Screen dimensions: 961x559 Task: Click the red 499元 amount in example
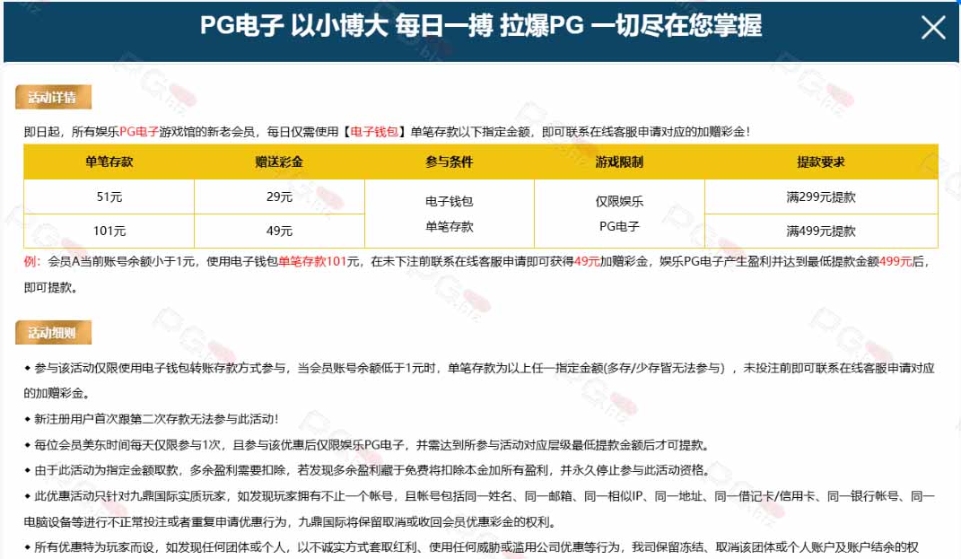point(895,261)
